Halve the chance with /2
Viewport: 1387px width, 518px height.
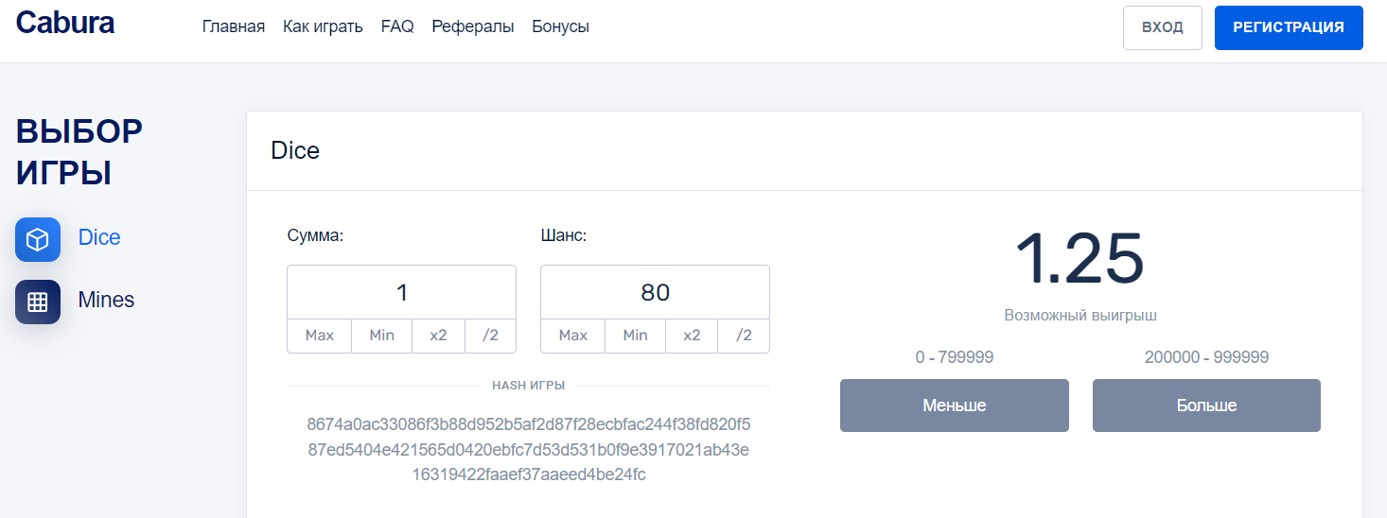click(x=744, y=336)
